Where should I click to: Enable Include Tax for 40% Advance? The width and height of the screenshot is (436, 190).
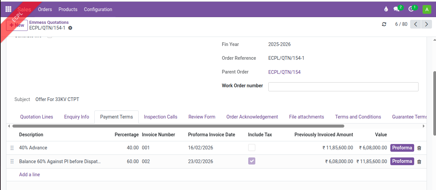[x=252, y=148]
